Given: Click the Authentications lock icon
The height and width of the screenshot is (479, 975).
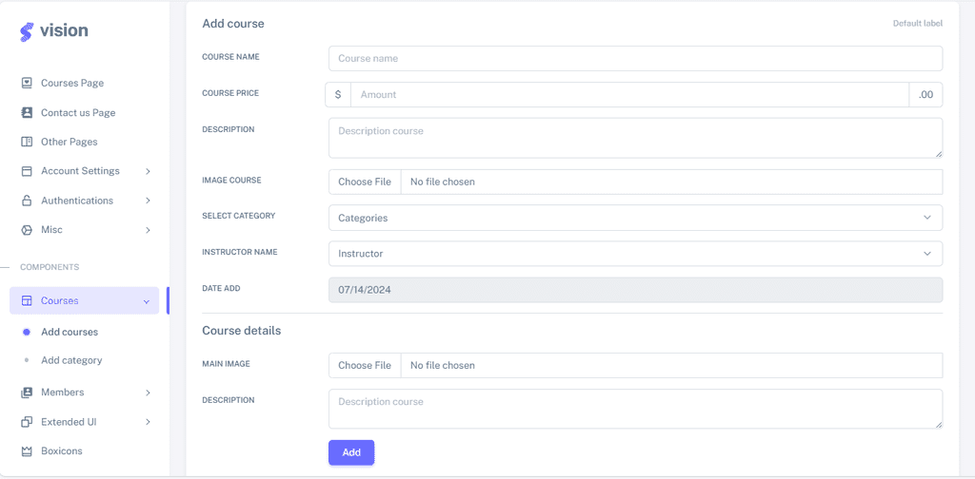Looking at the screenshot, I should (x=26, y=201).
